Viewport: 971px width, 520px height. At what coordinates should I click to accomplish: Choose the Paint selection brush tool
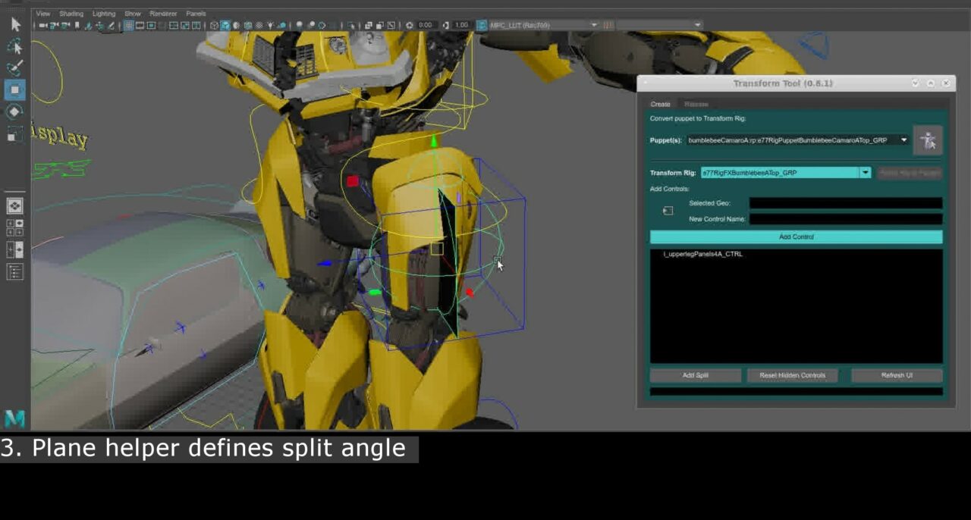[x=15, y=67]
